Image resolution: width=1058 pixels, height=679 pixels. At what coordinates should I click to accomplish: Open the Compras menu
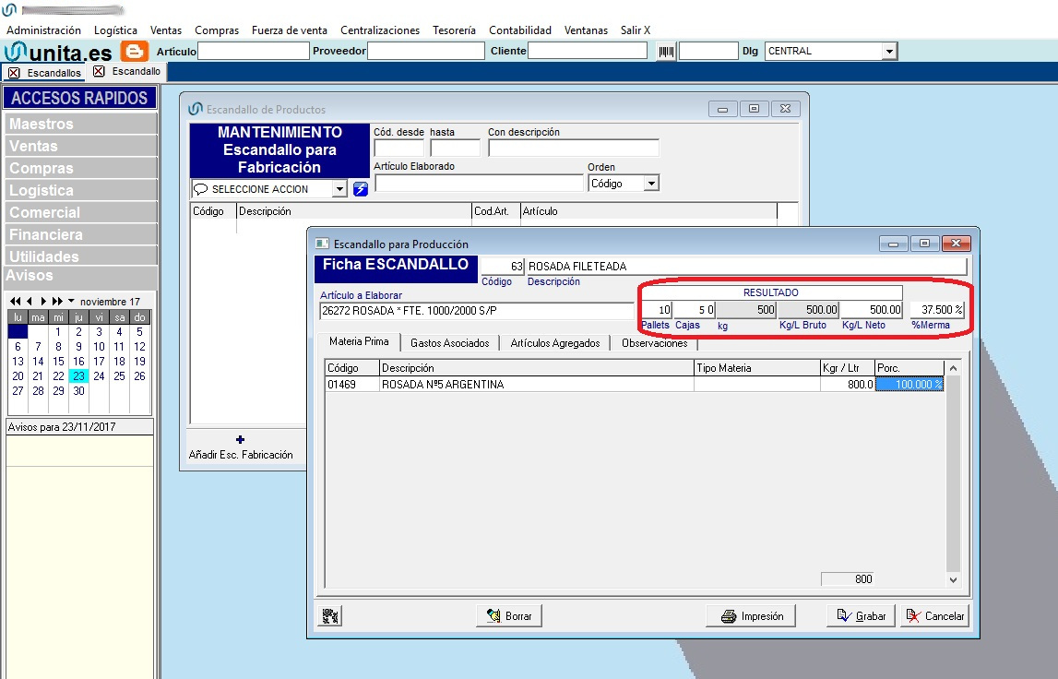(x=217, y=30)
